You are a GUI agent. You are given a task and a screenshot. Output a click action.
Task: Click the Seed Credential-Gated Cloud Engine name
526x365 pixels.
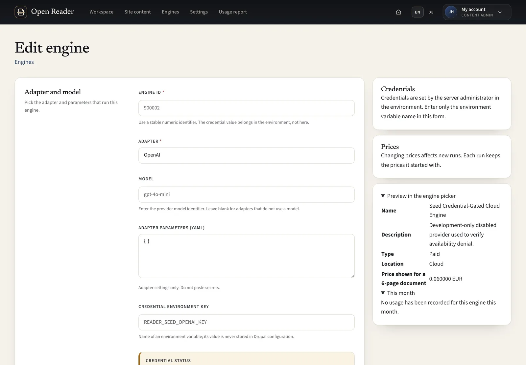(x=464, y=210)
